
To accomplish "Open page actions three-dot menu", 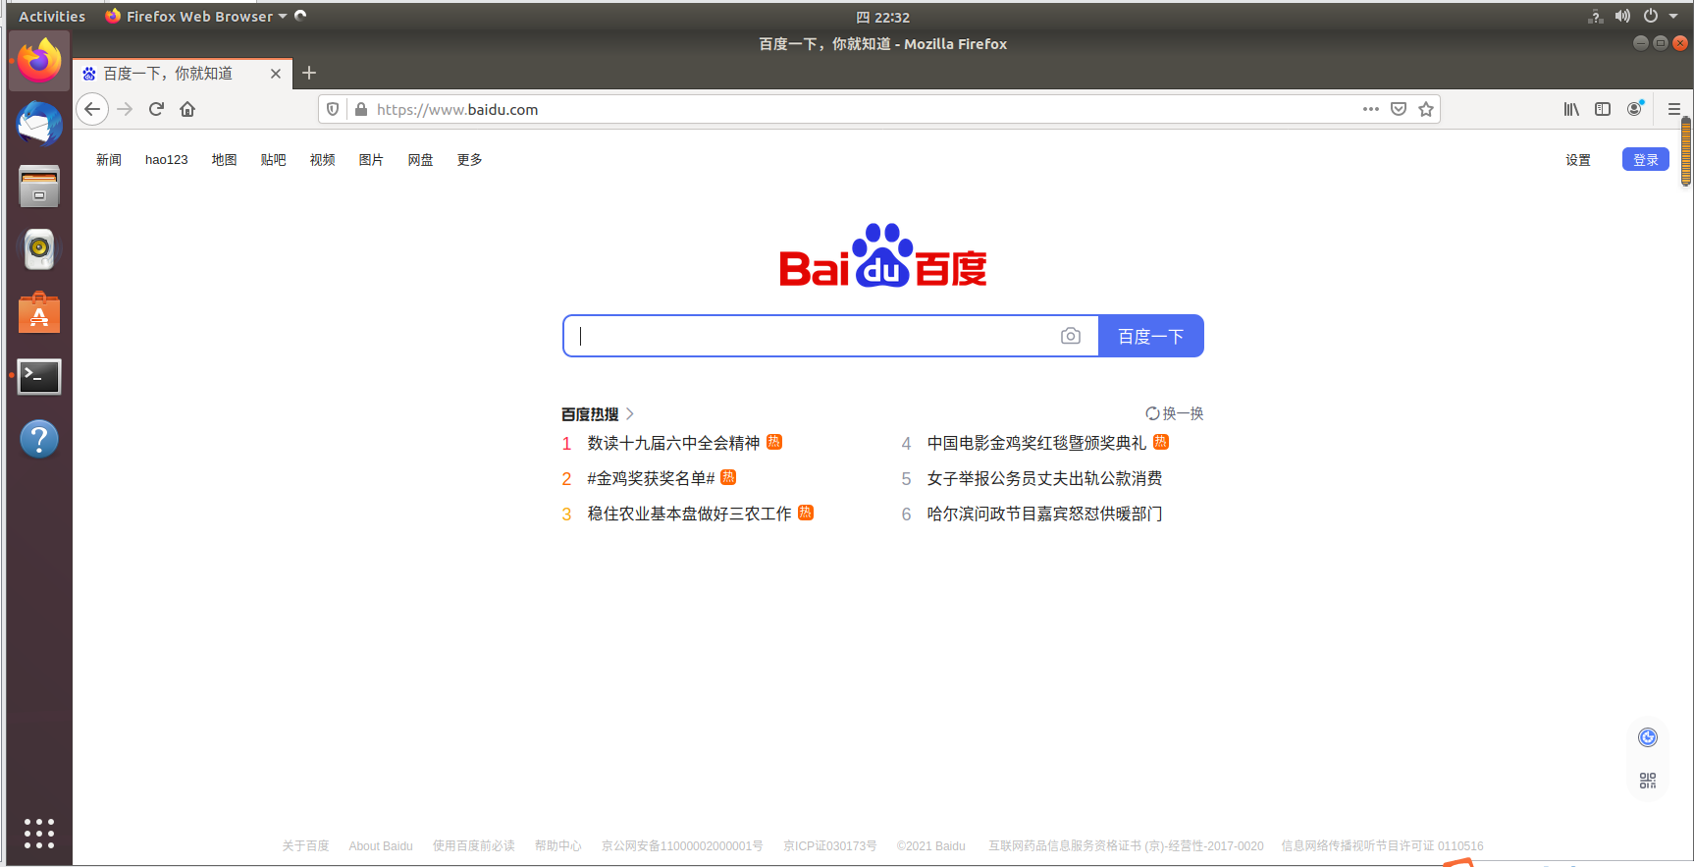I will tap(1371, 109).
